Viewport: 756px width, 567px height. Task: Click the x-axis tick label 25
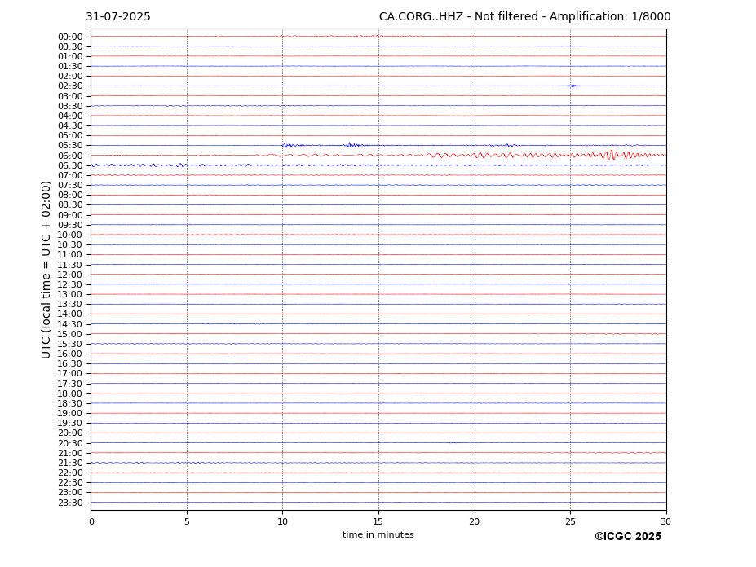[570, 521]
